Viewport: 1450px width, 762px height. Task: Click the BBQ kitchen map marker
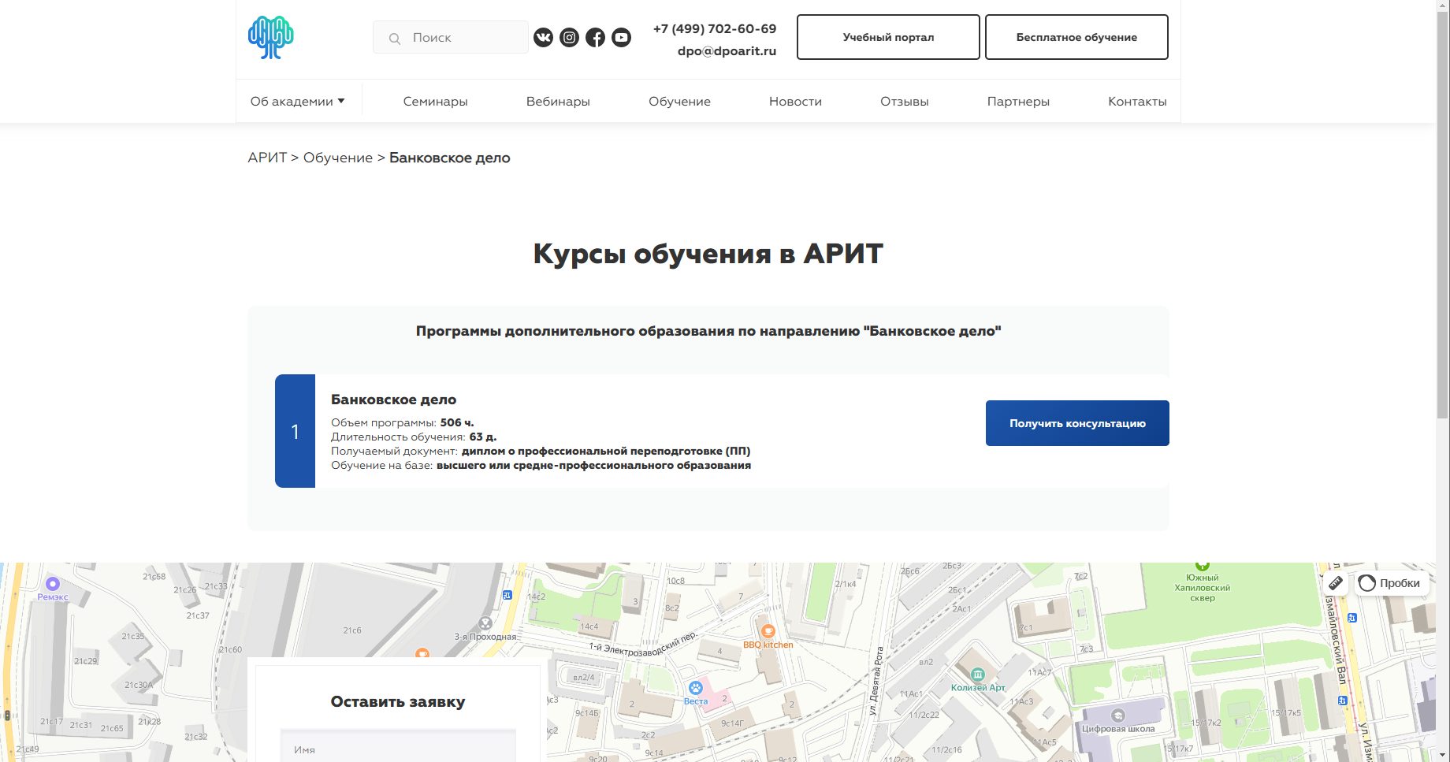click(x=768, y=631)
